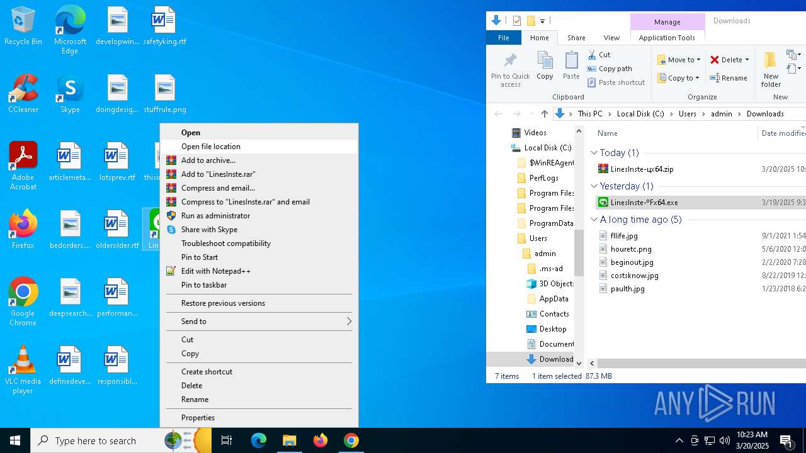Select Add to archive... entry
The height and width of the screenshot is (453, 806).
[x=259, y=160]
